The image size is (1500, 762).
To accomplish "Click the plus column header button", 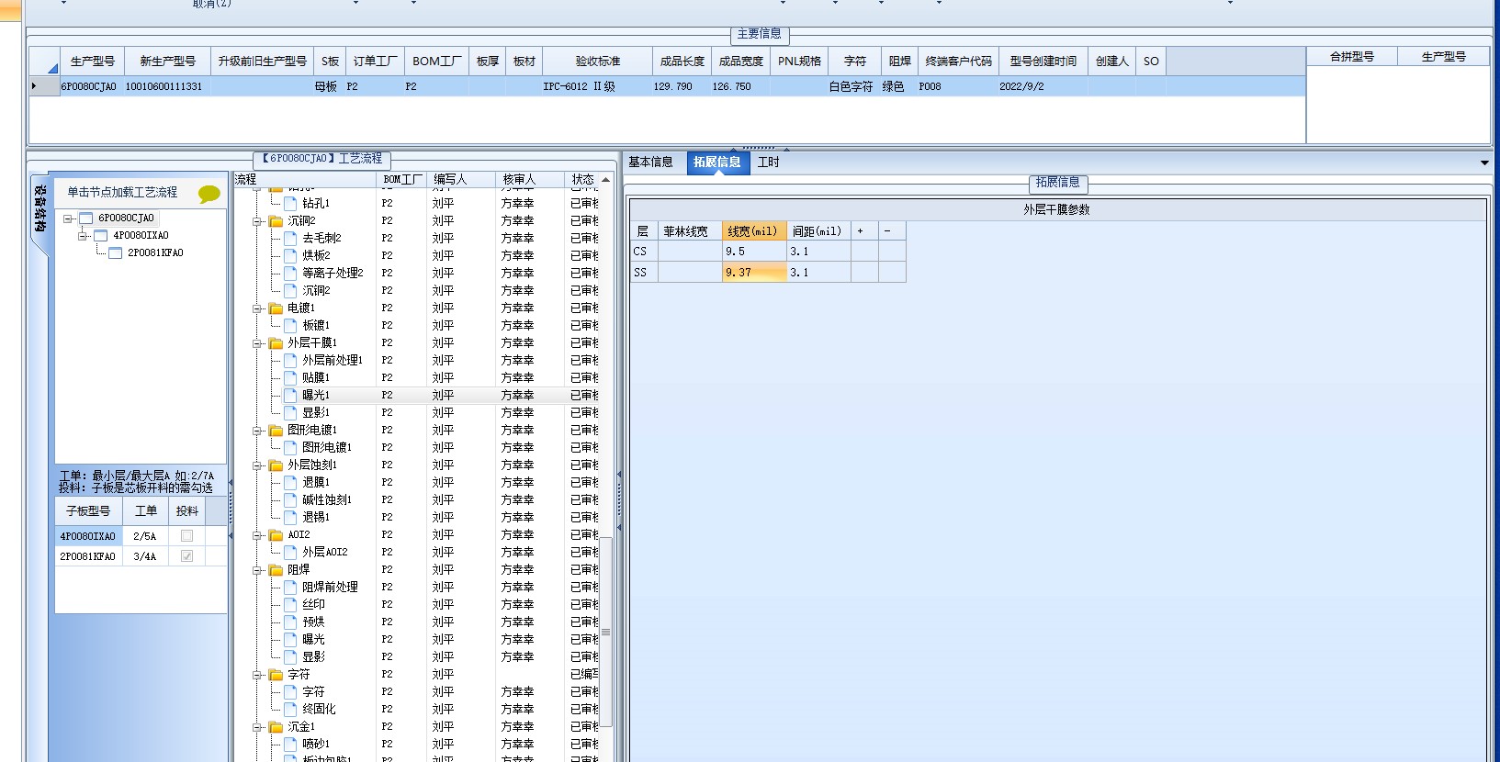I will [864, 231].
